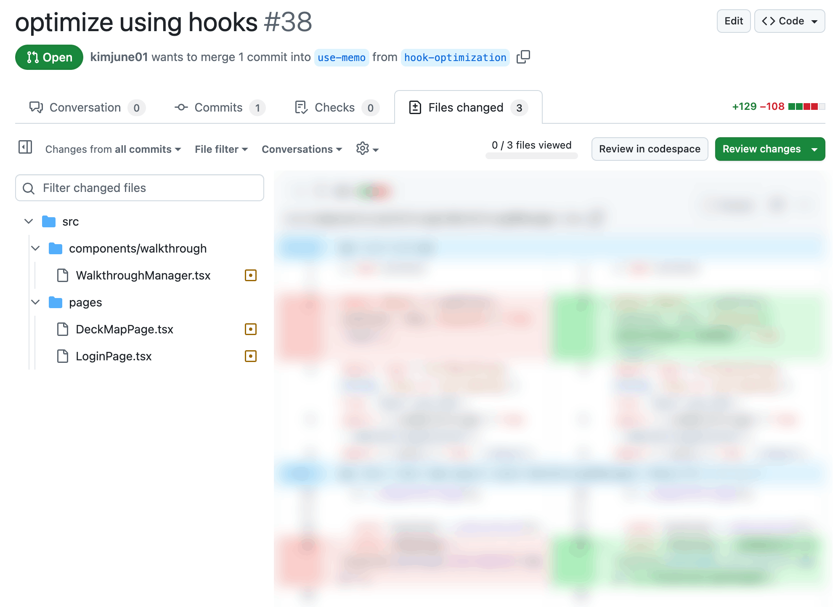Screen dimensions: 838x607
Task: Click the modified badge beside WalkthroughManager.tsx
Action: (250, 275)
